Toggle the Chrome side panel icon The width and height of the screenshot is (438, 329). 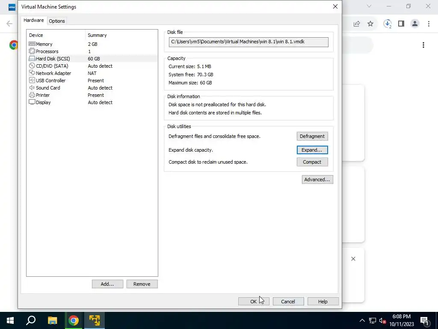[x=401, y=24]
